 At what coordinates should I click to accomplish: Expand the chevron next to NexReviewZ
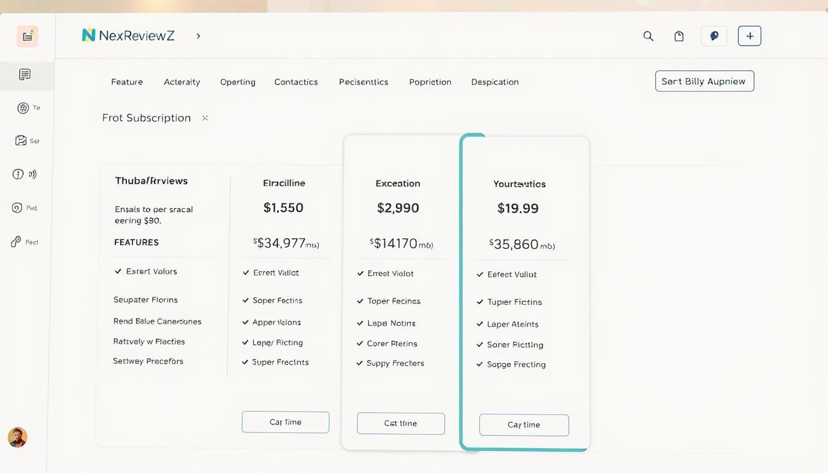click(198, 36)
